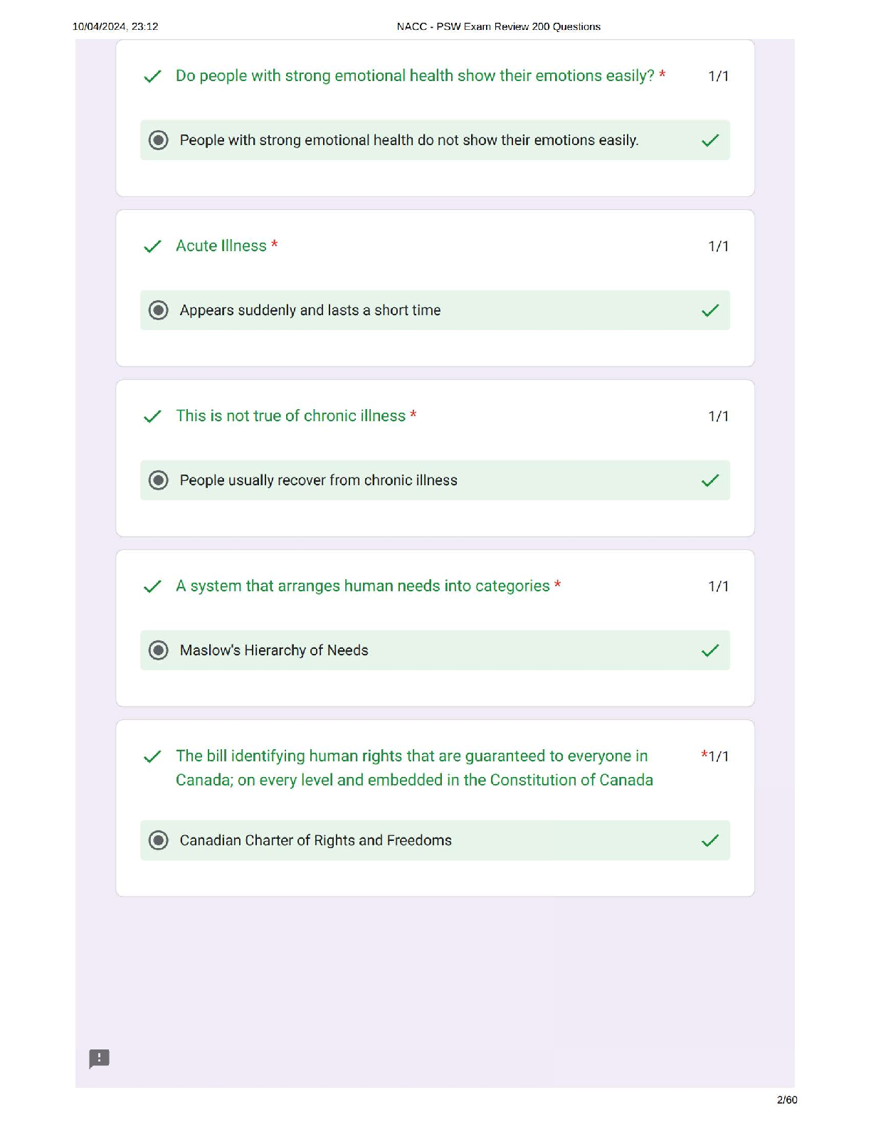Select 'Appears suddenly and lasts a short time' radio
Image resolution: width=871 pixels, height=1127 pixels.
click(159, 310)
